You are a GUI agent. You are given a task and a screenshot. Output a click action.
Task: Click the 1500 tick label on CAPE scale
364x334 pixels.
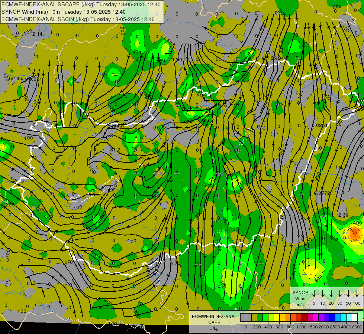coord(313,327)
